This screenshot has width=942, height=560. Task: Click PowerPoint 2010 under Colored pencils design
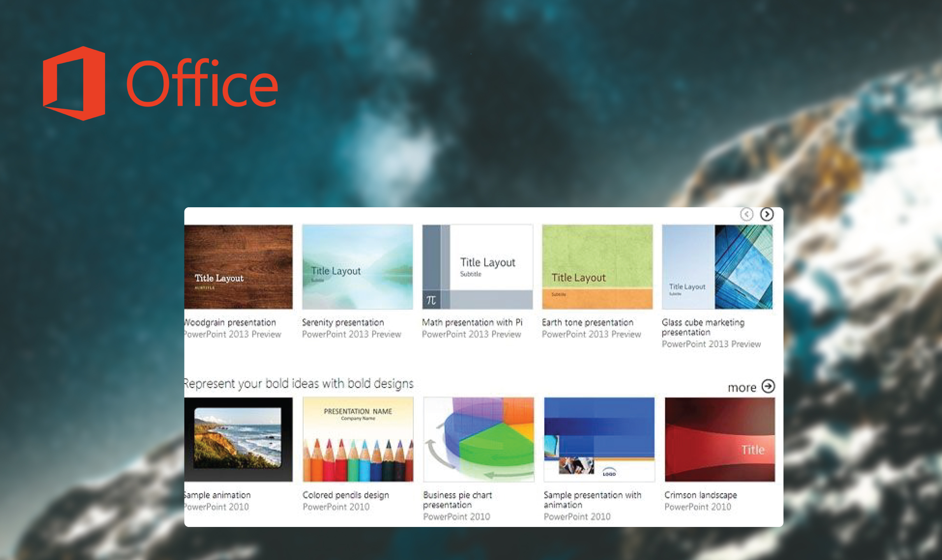[336, 507]
